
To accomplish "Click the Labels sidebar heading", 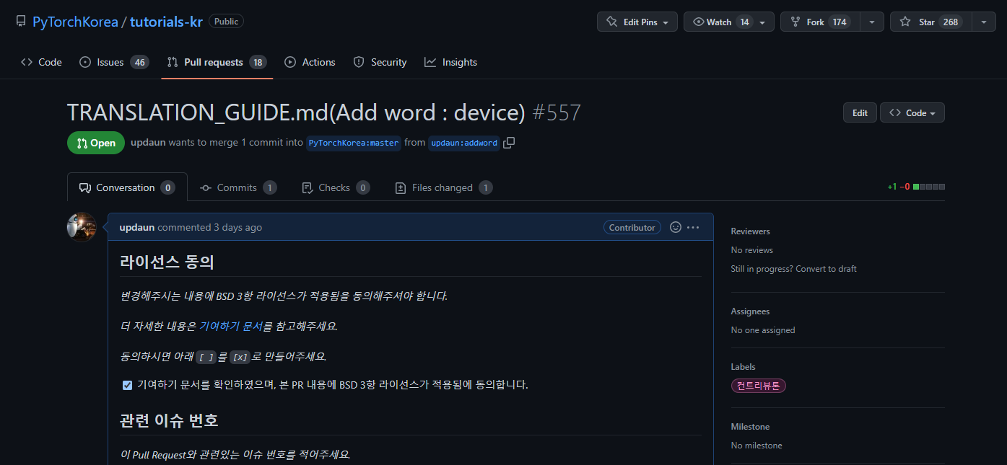I will 743,367.
